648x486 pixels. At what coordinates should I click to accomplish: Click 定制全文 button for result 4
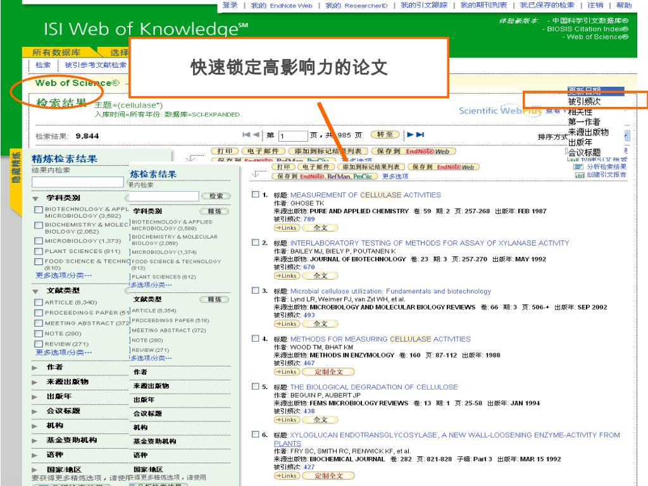click(328, 371)
